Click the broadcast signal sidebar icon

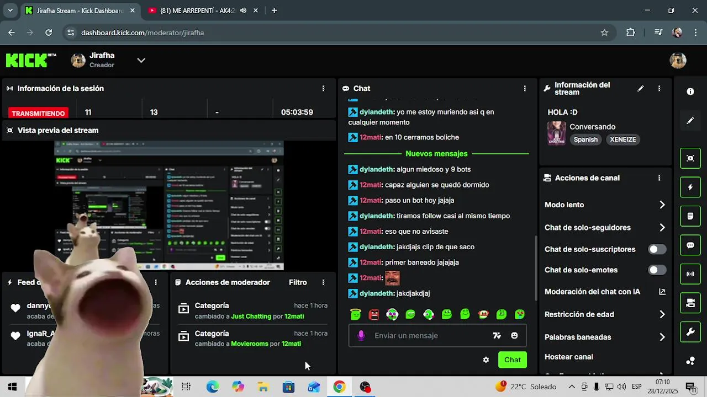pos(690,274)
